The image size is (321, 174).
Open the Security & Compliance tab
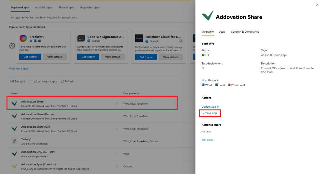[x=245, y=32]
